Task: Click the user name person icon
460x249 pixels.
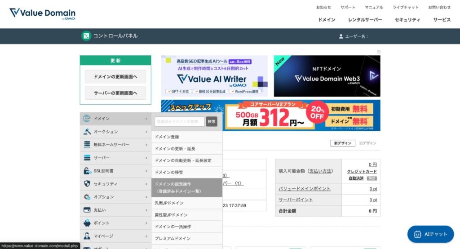Action: point(341,36)
